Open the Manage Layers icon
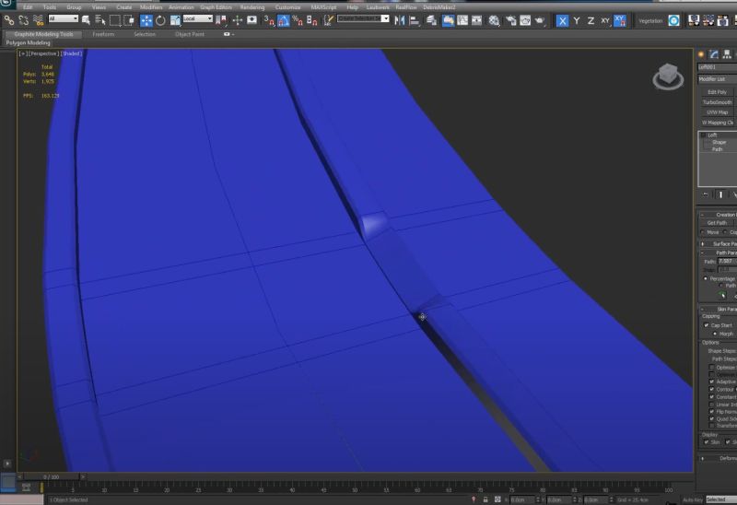737x505 pixels. [431, 20]
